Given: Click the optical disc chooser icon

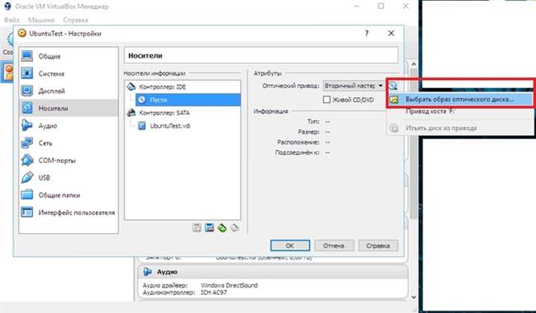Looking at the screenshot, I should coord(393,86).
